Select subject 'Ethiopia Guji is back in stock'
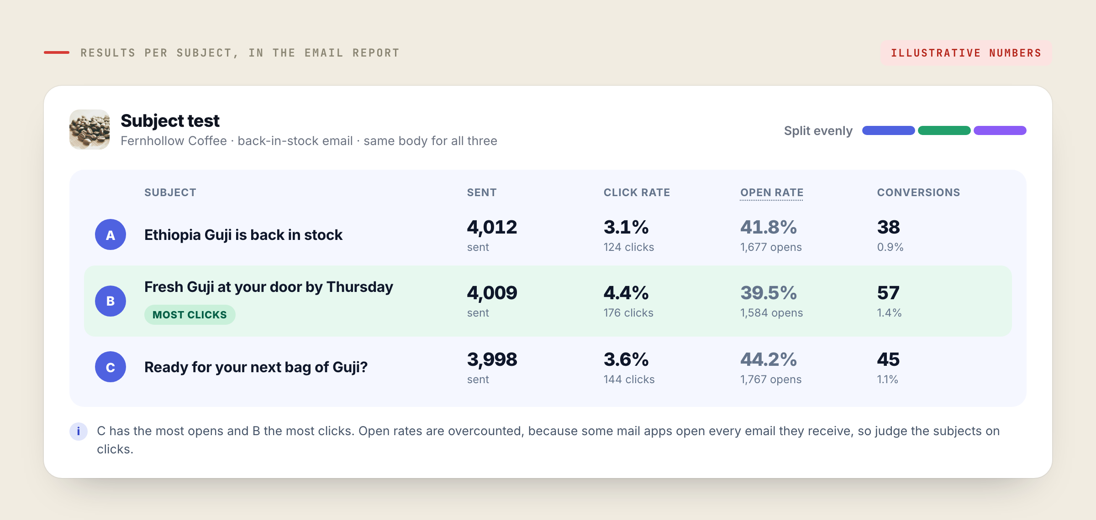 pyautogui.click(x=243, y=235)
